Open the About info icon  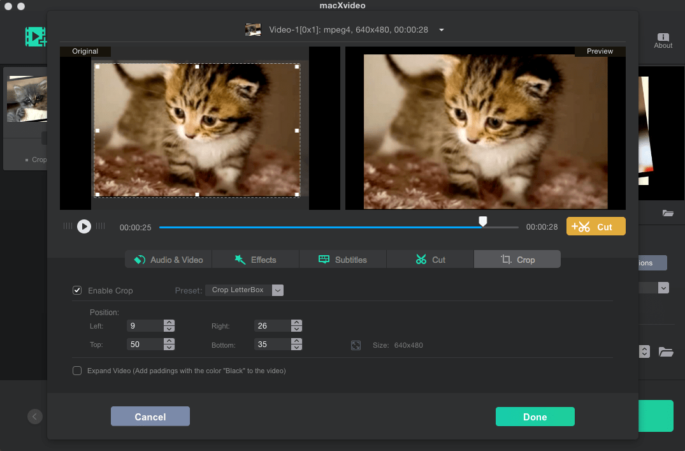coord(663,38)
